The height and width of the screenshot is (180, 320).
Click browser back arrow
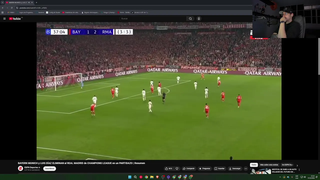[x=3, y=8]
